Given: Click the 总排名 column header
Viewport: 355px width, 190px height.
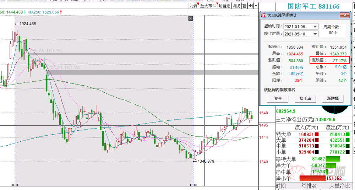Looking at the screenshot, I should [309, 186].
